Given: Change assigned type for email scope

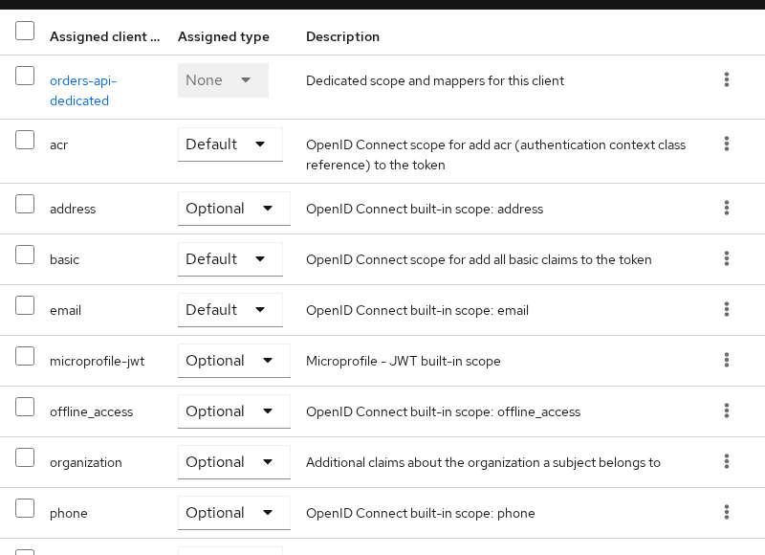Looking at the screenshot, I should tap(230, 310).
